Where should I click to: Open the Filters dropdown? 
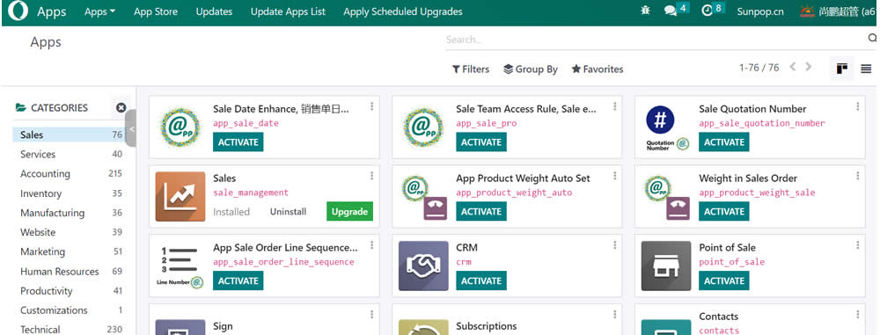470,69
